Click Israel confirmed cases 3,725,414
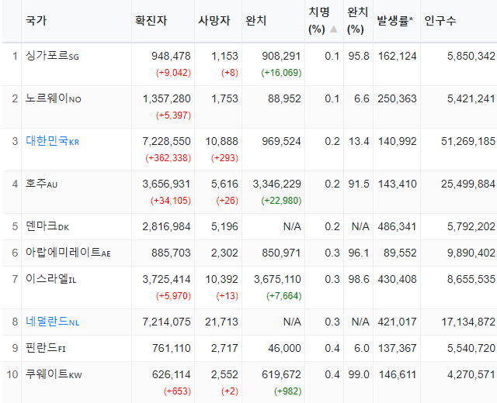The height and width of the screenshot is (403, 497). click(x=166, y=279)
